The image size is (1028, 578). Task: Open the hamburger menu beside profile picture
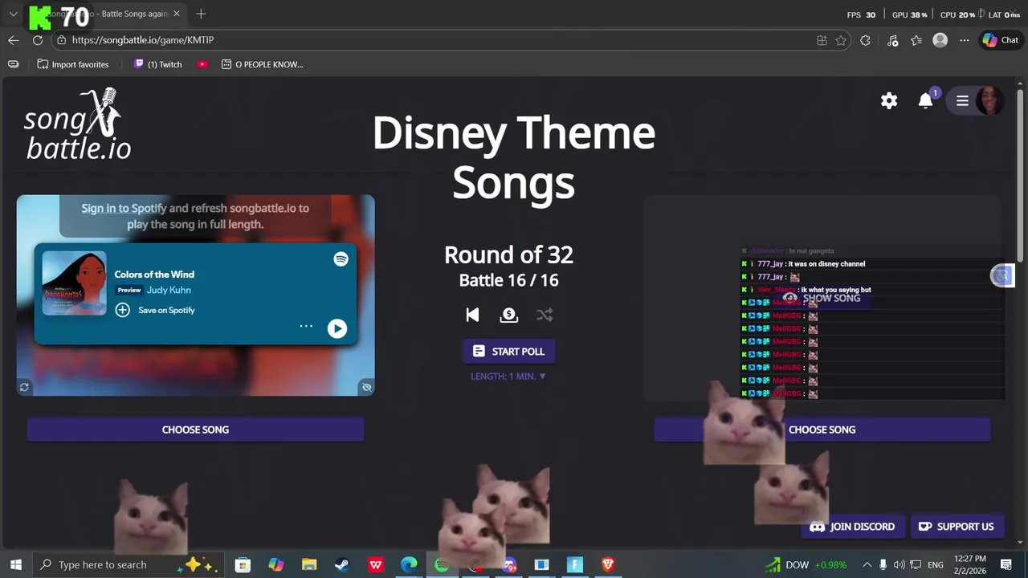(x=962, y=101)
